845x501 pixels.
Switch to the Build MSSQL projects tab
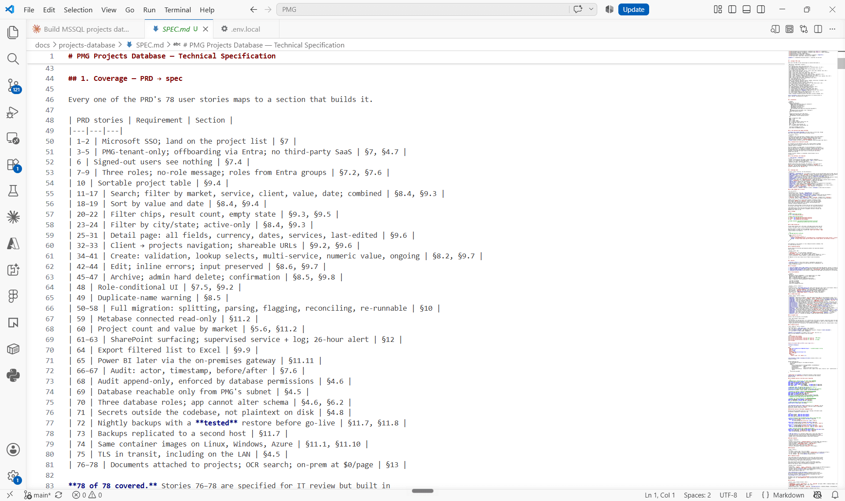[86, 29]
